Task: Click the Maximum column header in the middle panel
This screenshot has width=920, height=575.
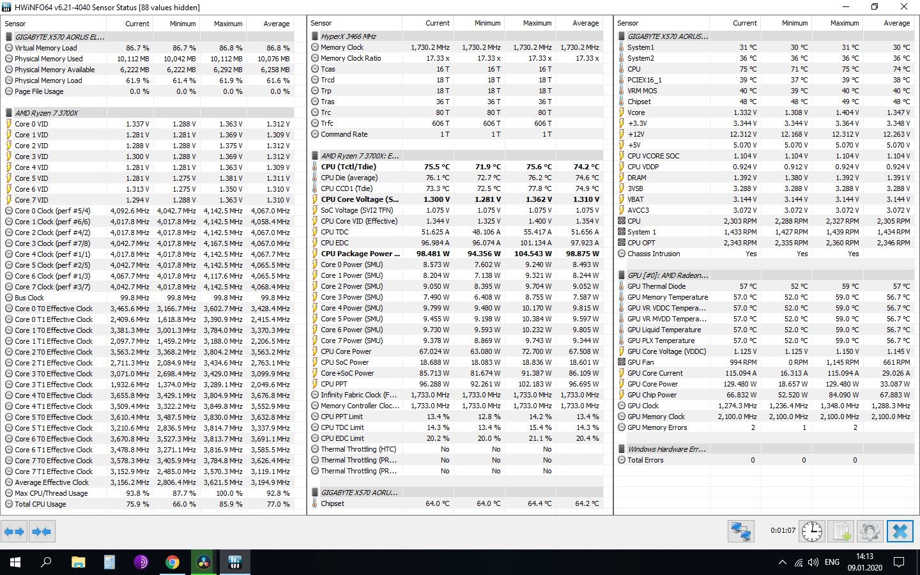Action: (x=530, y=23)
